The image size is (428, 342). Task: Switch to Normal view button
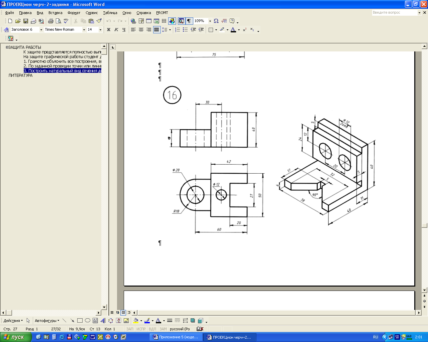pos(112,313)
